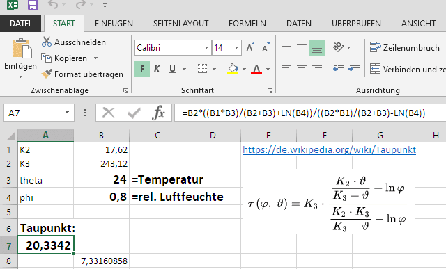Screen dimensions: 446x269
Task: Open the de.wikipedia.org Taupunkt hyperlink
Action: tap(329, 149)
